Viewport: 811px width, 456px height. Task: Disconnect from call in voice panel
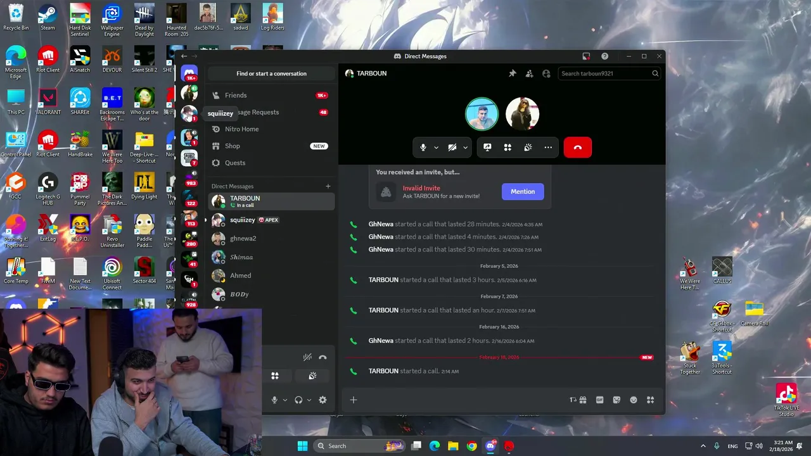[322, 357]
